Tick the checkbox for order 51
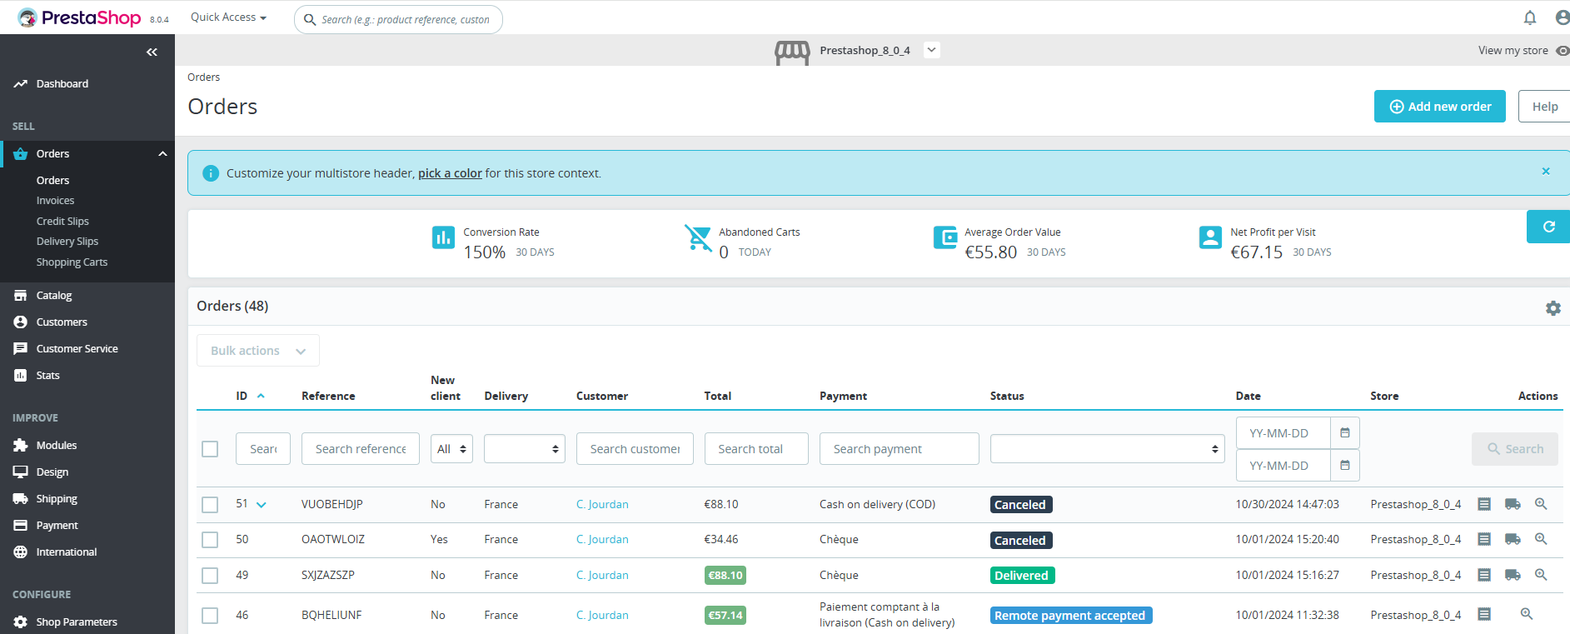The height and width of the screenshot is (634, 1570). [x=210, y=505]
